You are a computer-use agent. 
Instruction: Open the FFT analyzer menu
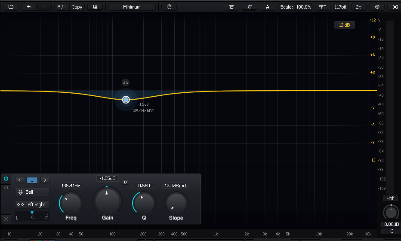(322, 7)
